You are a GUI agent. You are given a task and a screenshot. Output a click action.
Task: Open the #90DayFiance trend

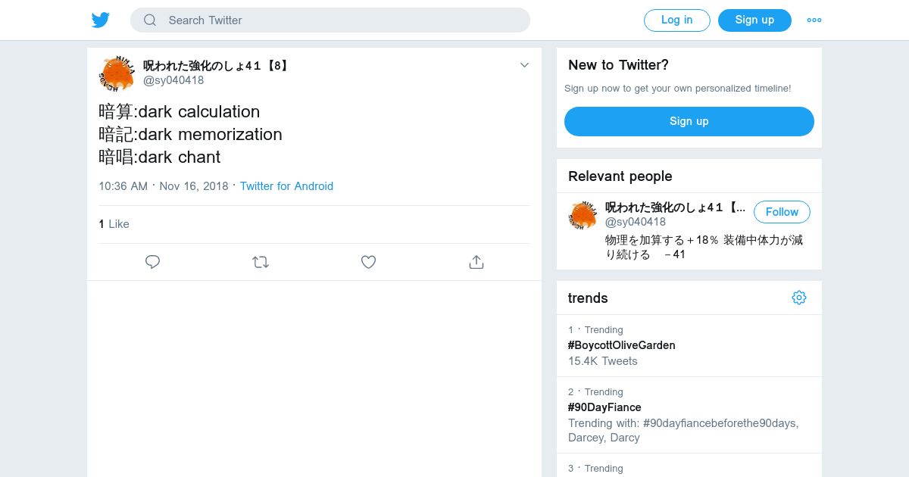tap(604, 407)
